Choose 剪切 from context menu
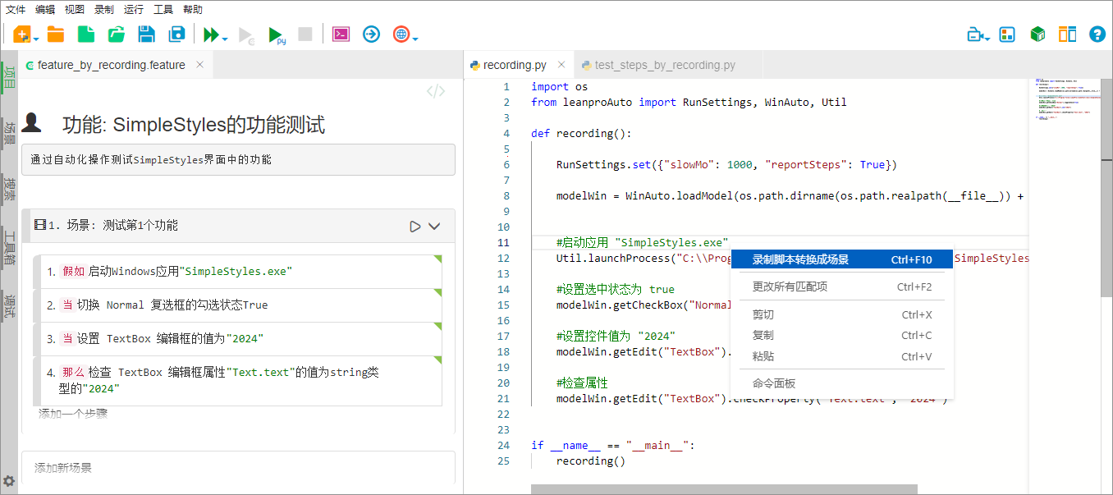The width and height of the screenshot is (1113, 495). point(841,314)
